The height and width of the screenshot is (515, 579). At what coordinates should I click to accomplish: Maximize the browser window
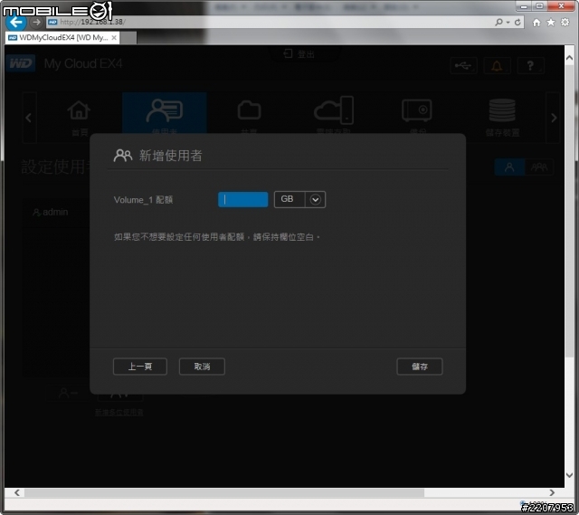(x=539, y=6)
